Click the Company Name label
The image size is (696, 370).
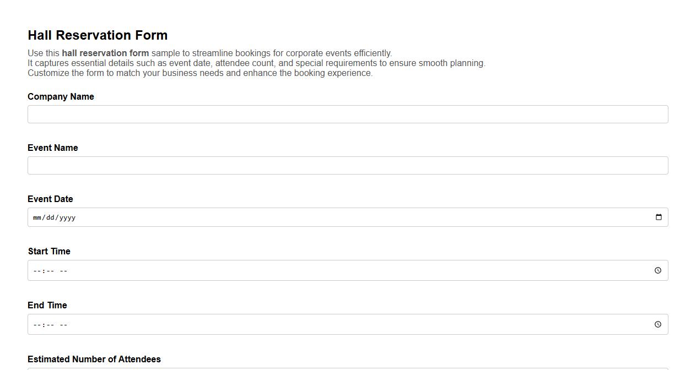pyautogui.click(x=61, y=97)
